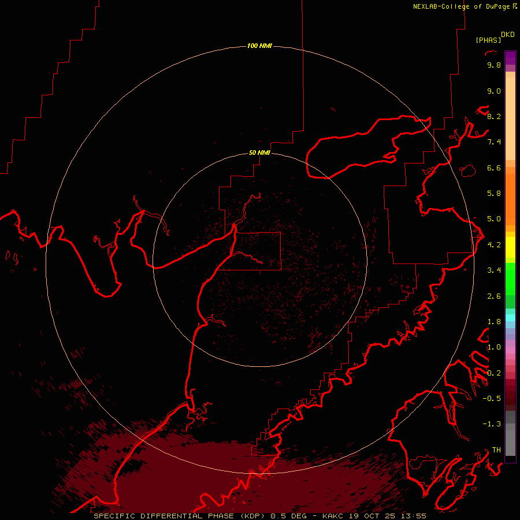Click the -0.5 color scale value
The height and width of the screenshot is (520, 520).
click(x=492, y=399)
